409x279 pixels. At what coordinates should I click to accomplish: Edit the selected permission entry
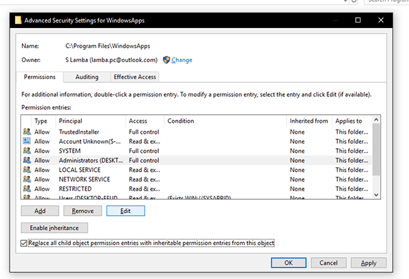125,211
